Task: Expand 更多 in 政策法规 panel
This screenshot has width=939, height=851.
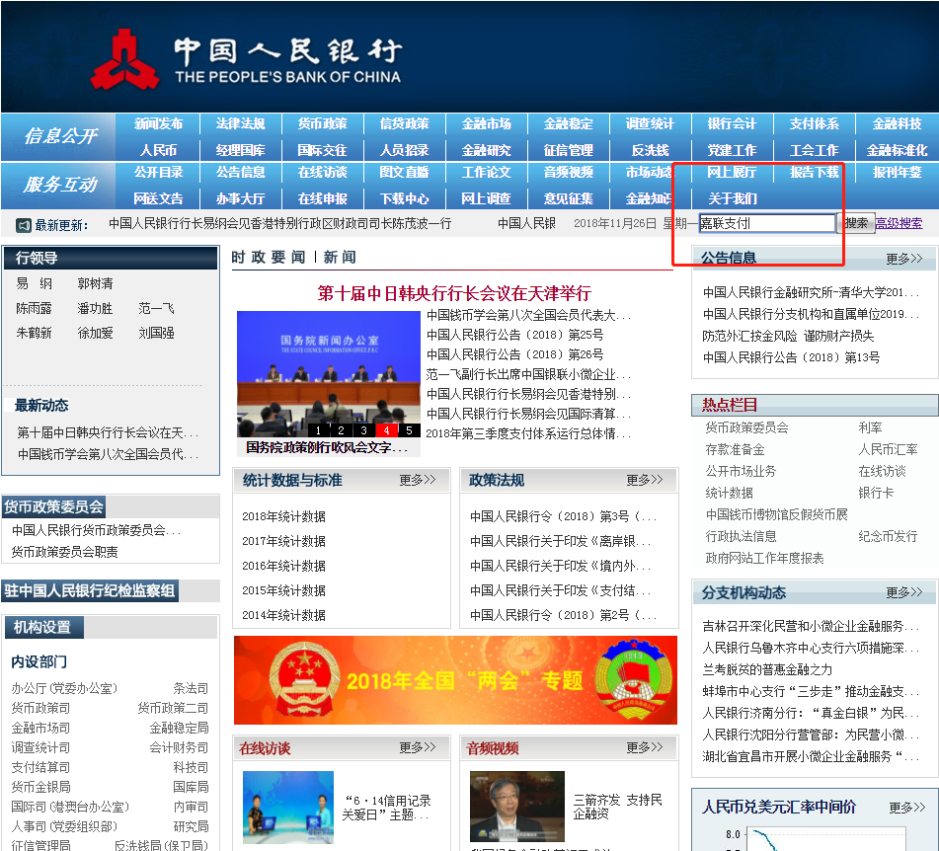Action: click(x=645, y=480)
